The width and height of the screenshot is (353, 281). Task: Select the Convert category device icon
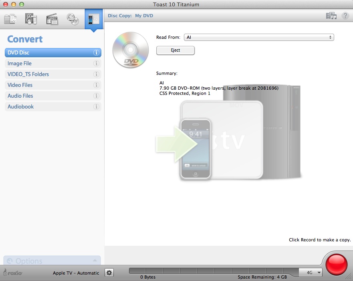[94, 19]
